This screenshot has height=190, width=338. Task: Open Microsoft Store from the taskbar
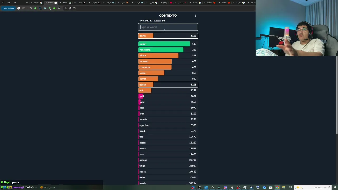(271, 187)
